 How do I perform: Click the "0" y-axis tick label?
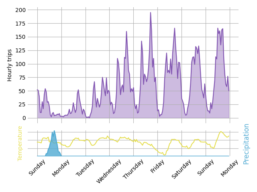point(24,118)
